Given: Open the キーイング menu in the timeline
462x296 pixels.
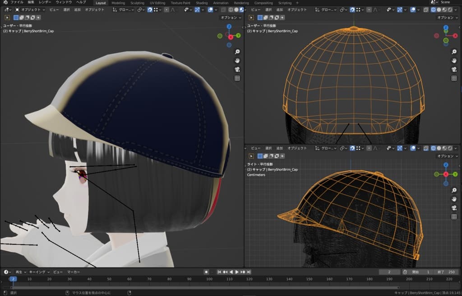Looking at the screenshot, I should point(37,272).
